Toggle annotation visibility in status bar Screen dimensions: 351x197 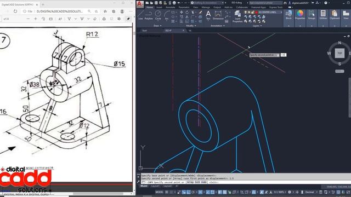coord(262,192)
